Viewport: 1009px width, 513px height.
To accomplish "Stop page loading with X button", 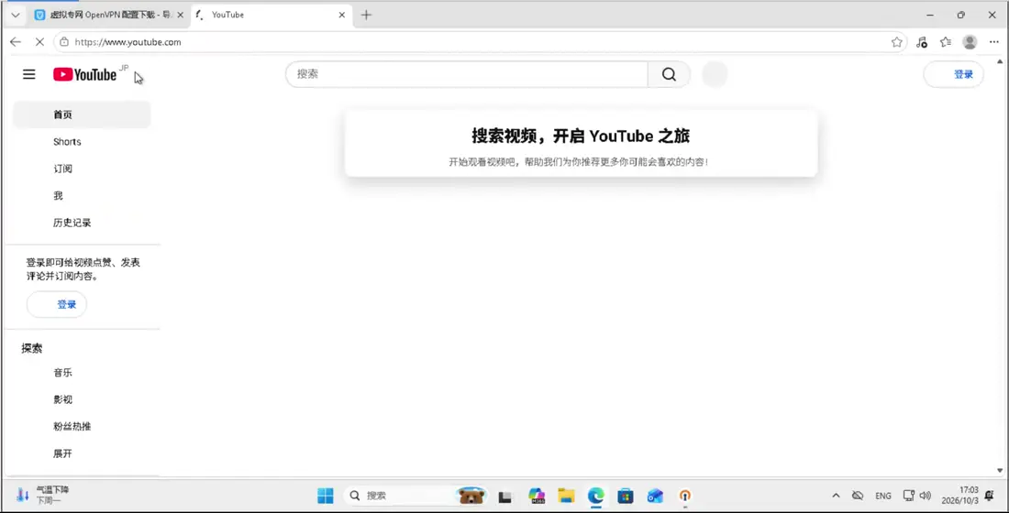I will click(39, 42).
